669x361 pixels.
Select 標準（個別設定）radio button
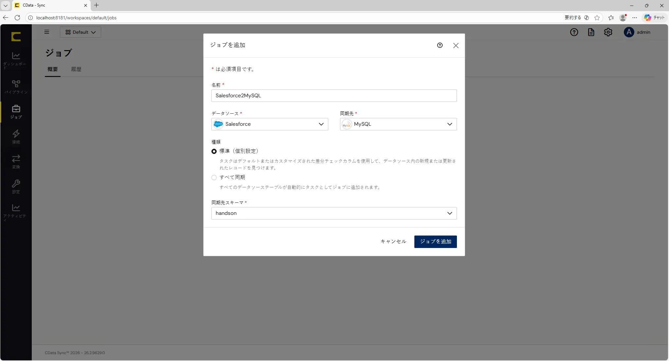pos(214,151)
